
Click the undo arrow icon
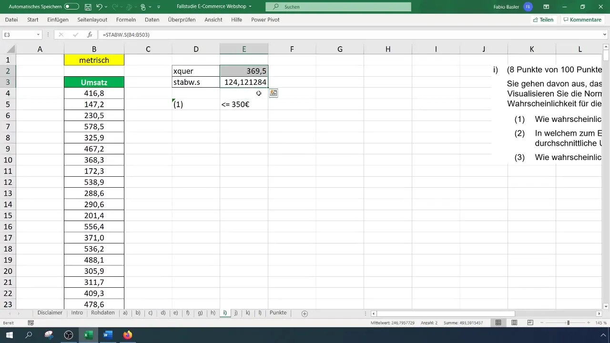click(x=99, y=7)
